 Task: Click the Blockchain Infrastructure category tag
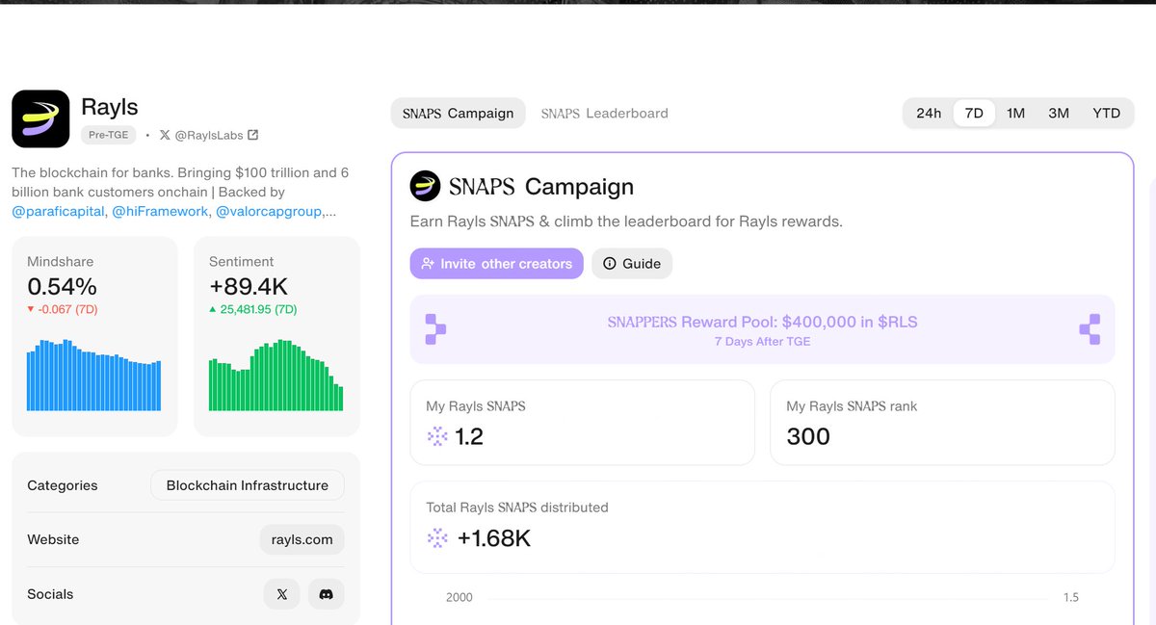click(x=247, y=485)
